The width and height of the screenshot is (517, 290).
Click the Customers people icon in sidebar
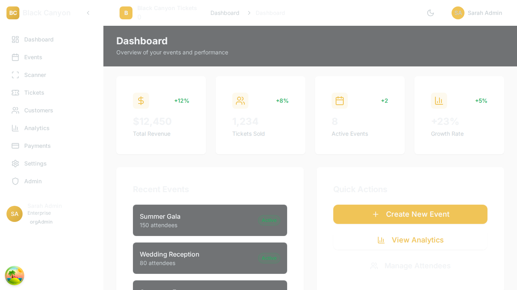point(15,110)
